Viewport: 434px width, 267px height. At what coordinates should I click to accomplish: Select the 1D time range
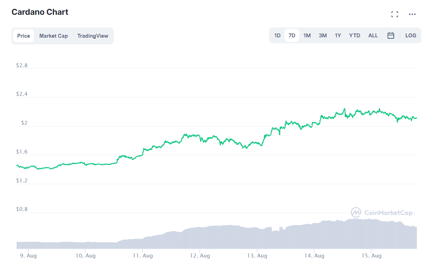click(x=277, y=35)
